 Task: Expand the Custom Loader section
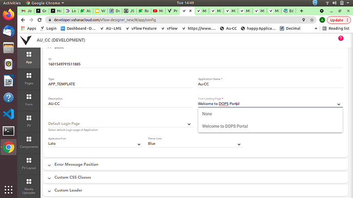195,190
